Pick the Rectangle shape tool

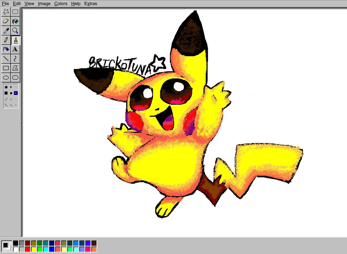click(6, 68)
